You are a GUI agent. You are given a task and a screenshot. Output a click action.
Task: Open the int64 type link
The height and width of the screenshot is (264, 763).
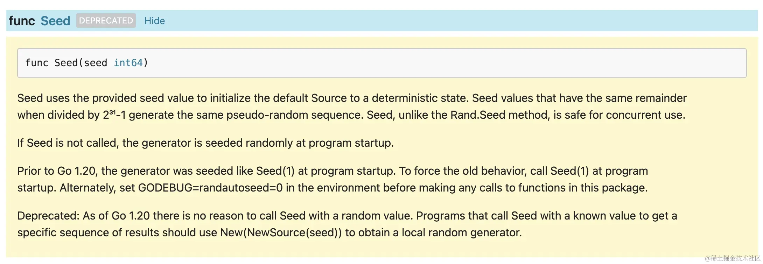(128, 63)
